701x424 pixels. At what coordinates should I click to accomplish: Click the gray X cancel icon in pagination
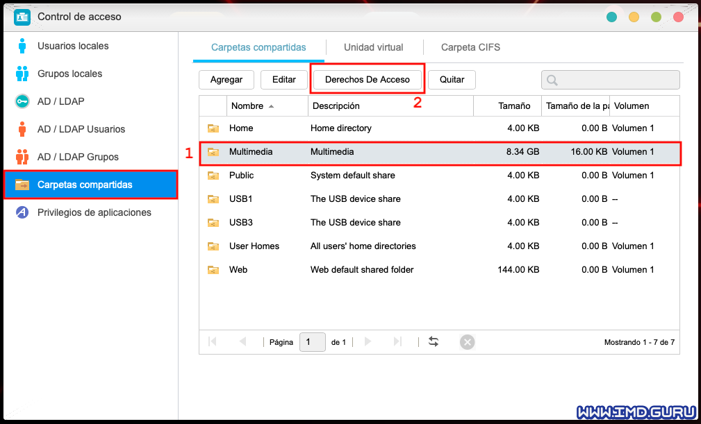[468, 341]
